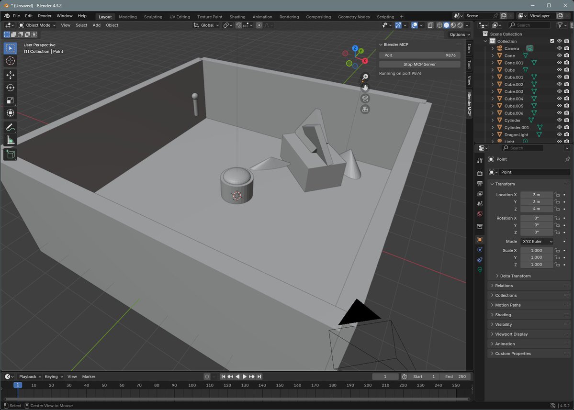
Task: Disable rendering of Cube.002
Action: 566,84
